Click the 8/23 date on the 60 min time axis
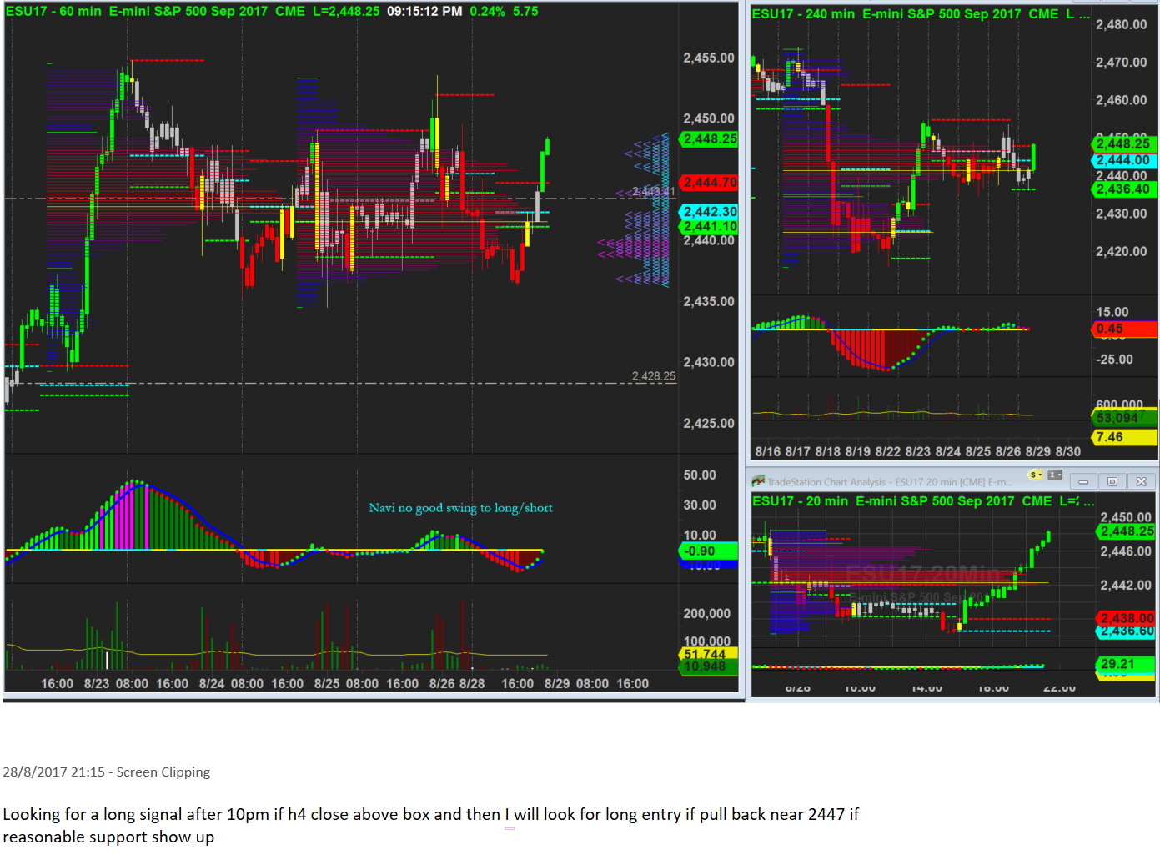Screen dimensions: 1160x855 [x=97, y=684]
